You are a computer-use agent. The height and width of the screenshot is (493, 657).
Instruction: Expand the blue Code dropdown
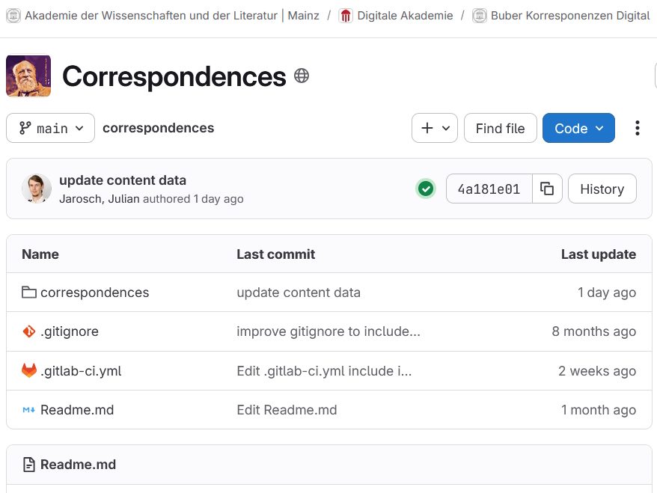point(578,128)
